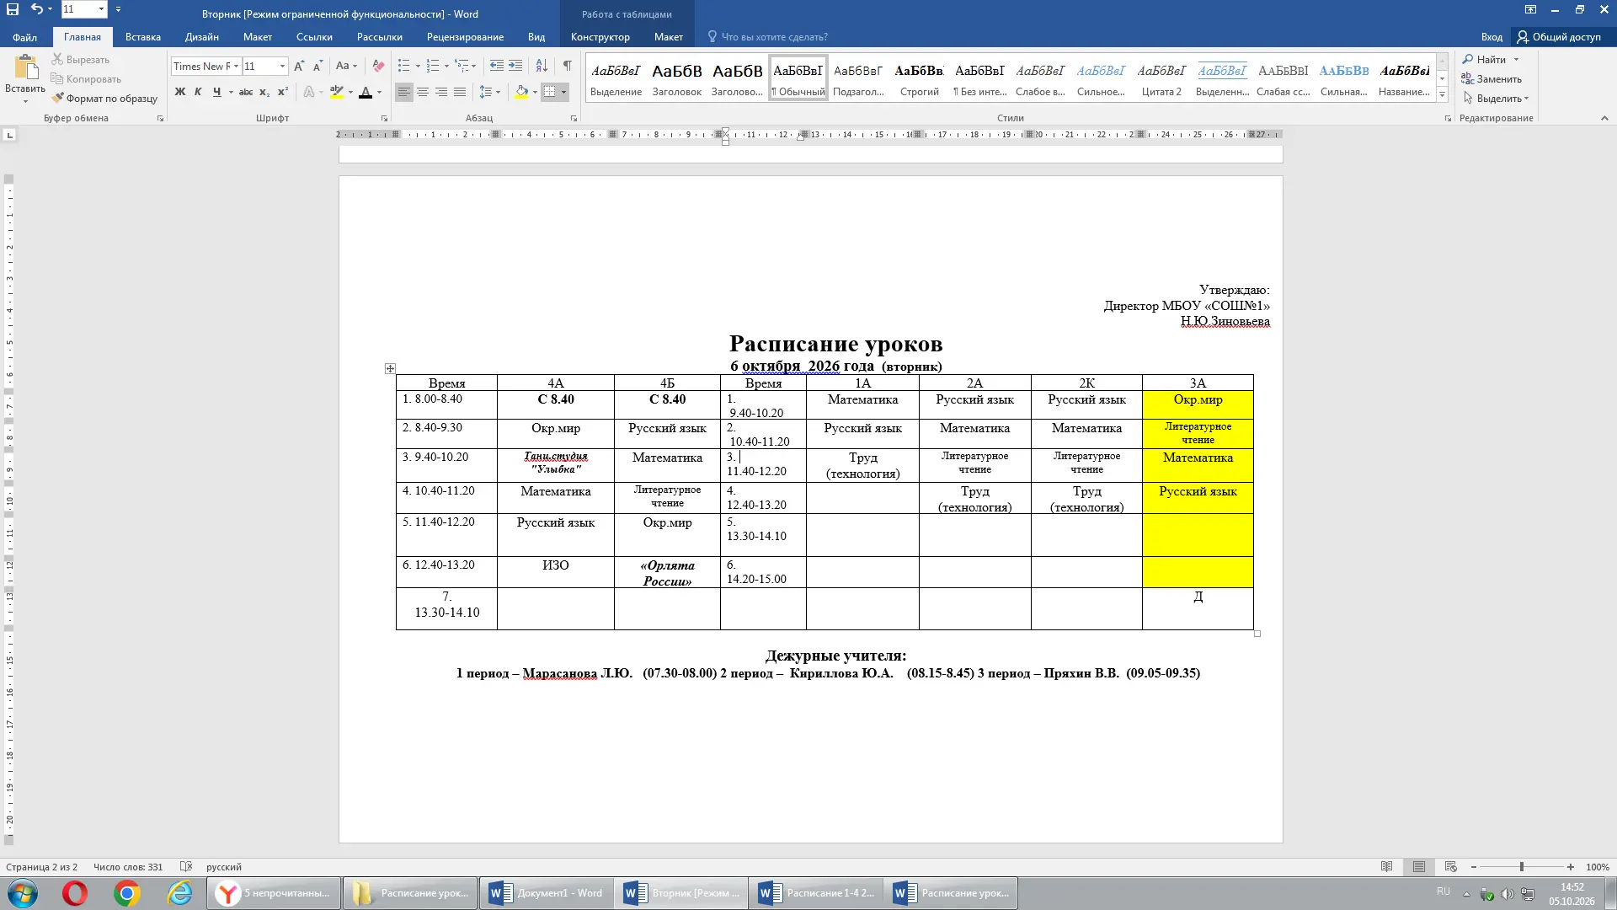Toggle subscript formatting
This screenshot has height=910, width=1617.
[x=264, y=92]
